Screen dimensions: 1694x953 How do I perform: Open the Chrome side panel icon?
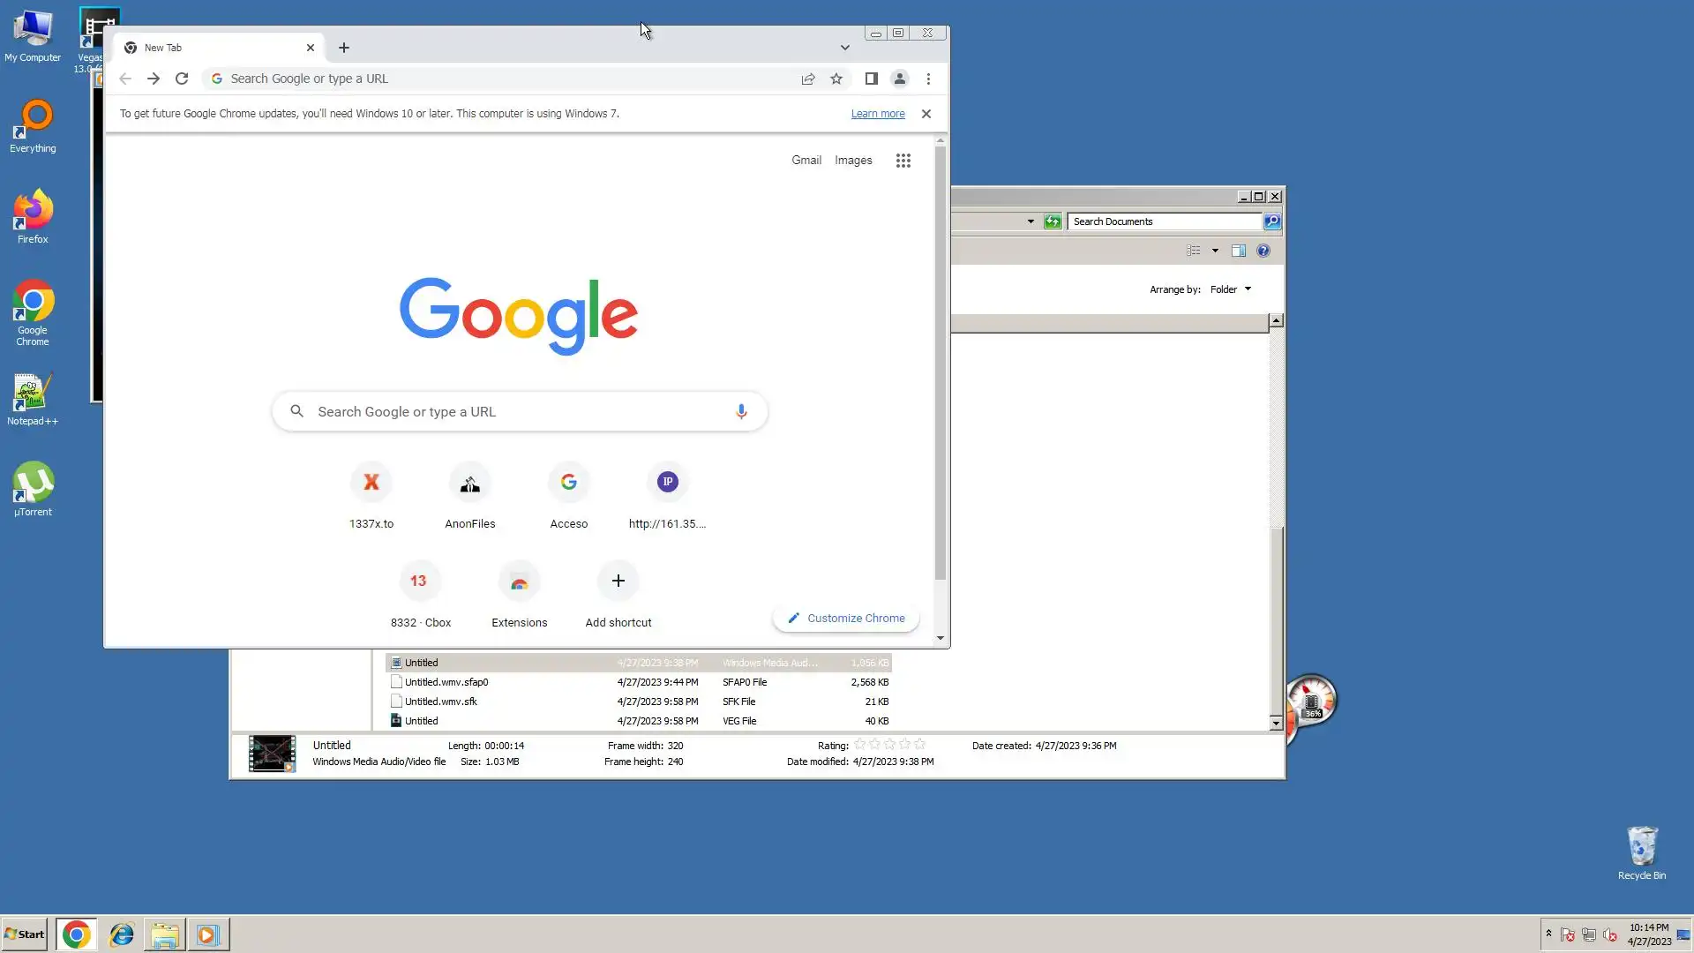pos(871,79)
